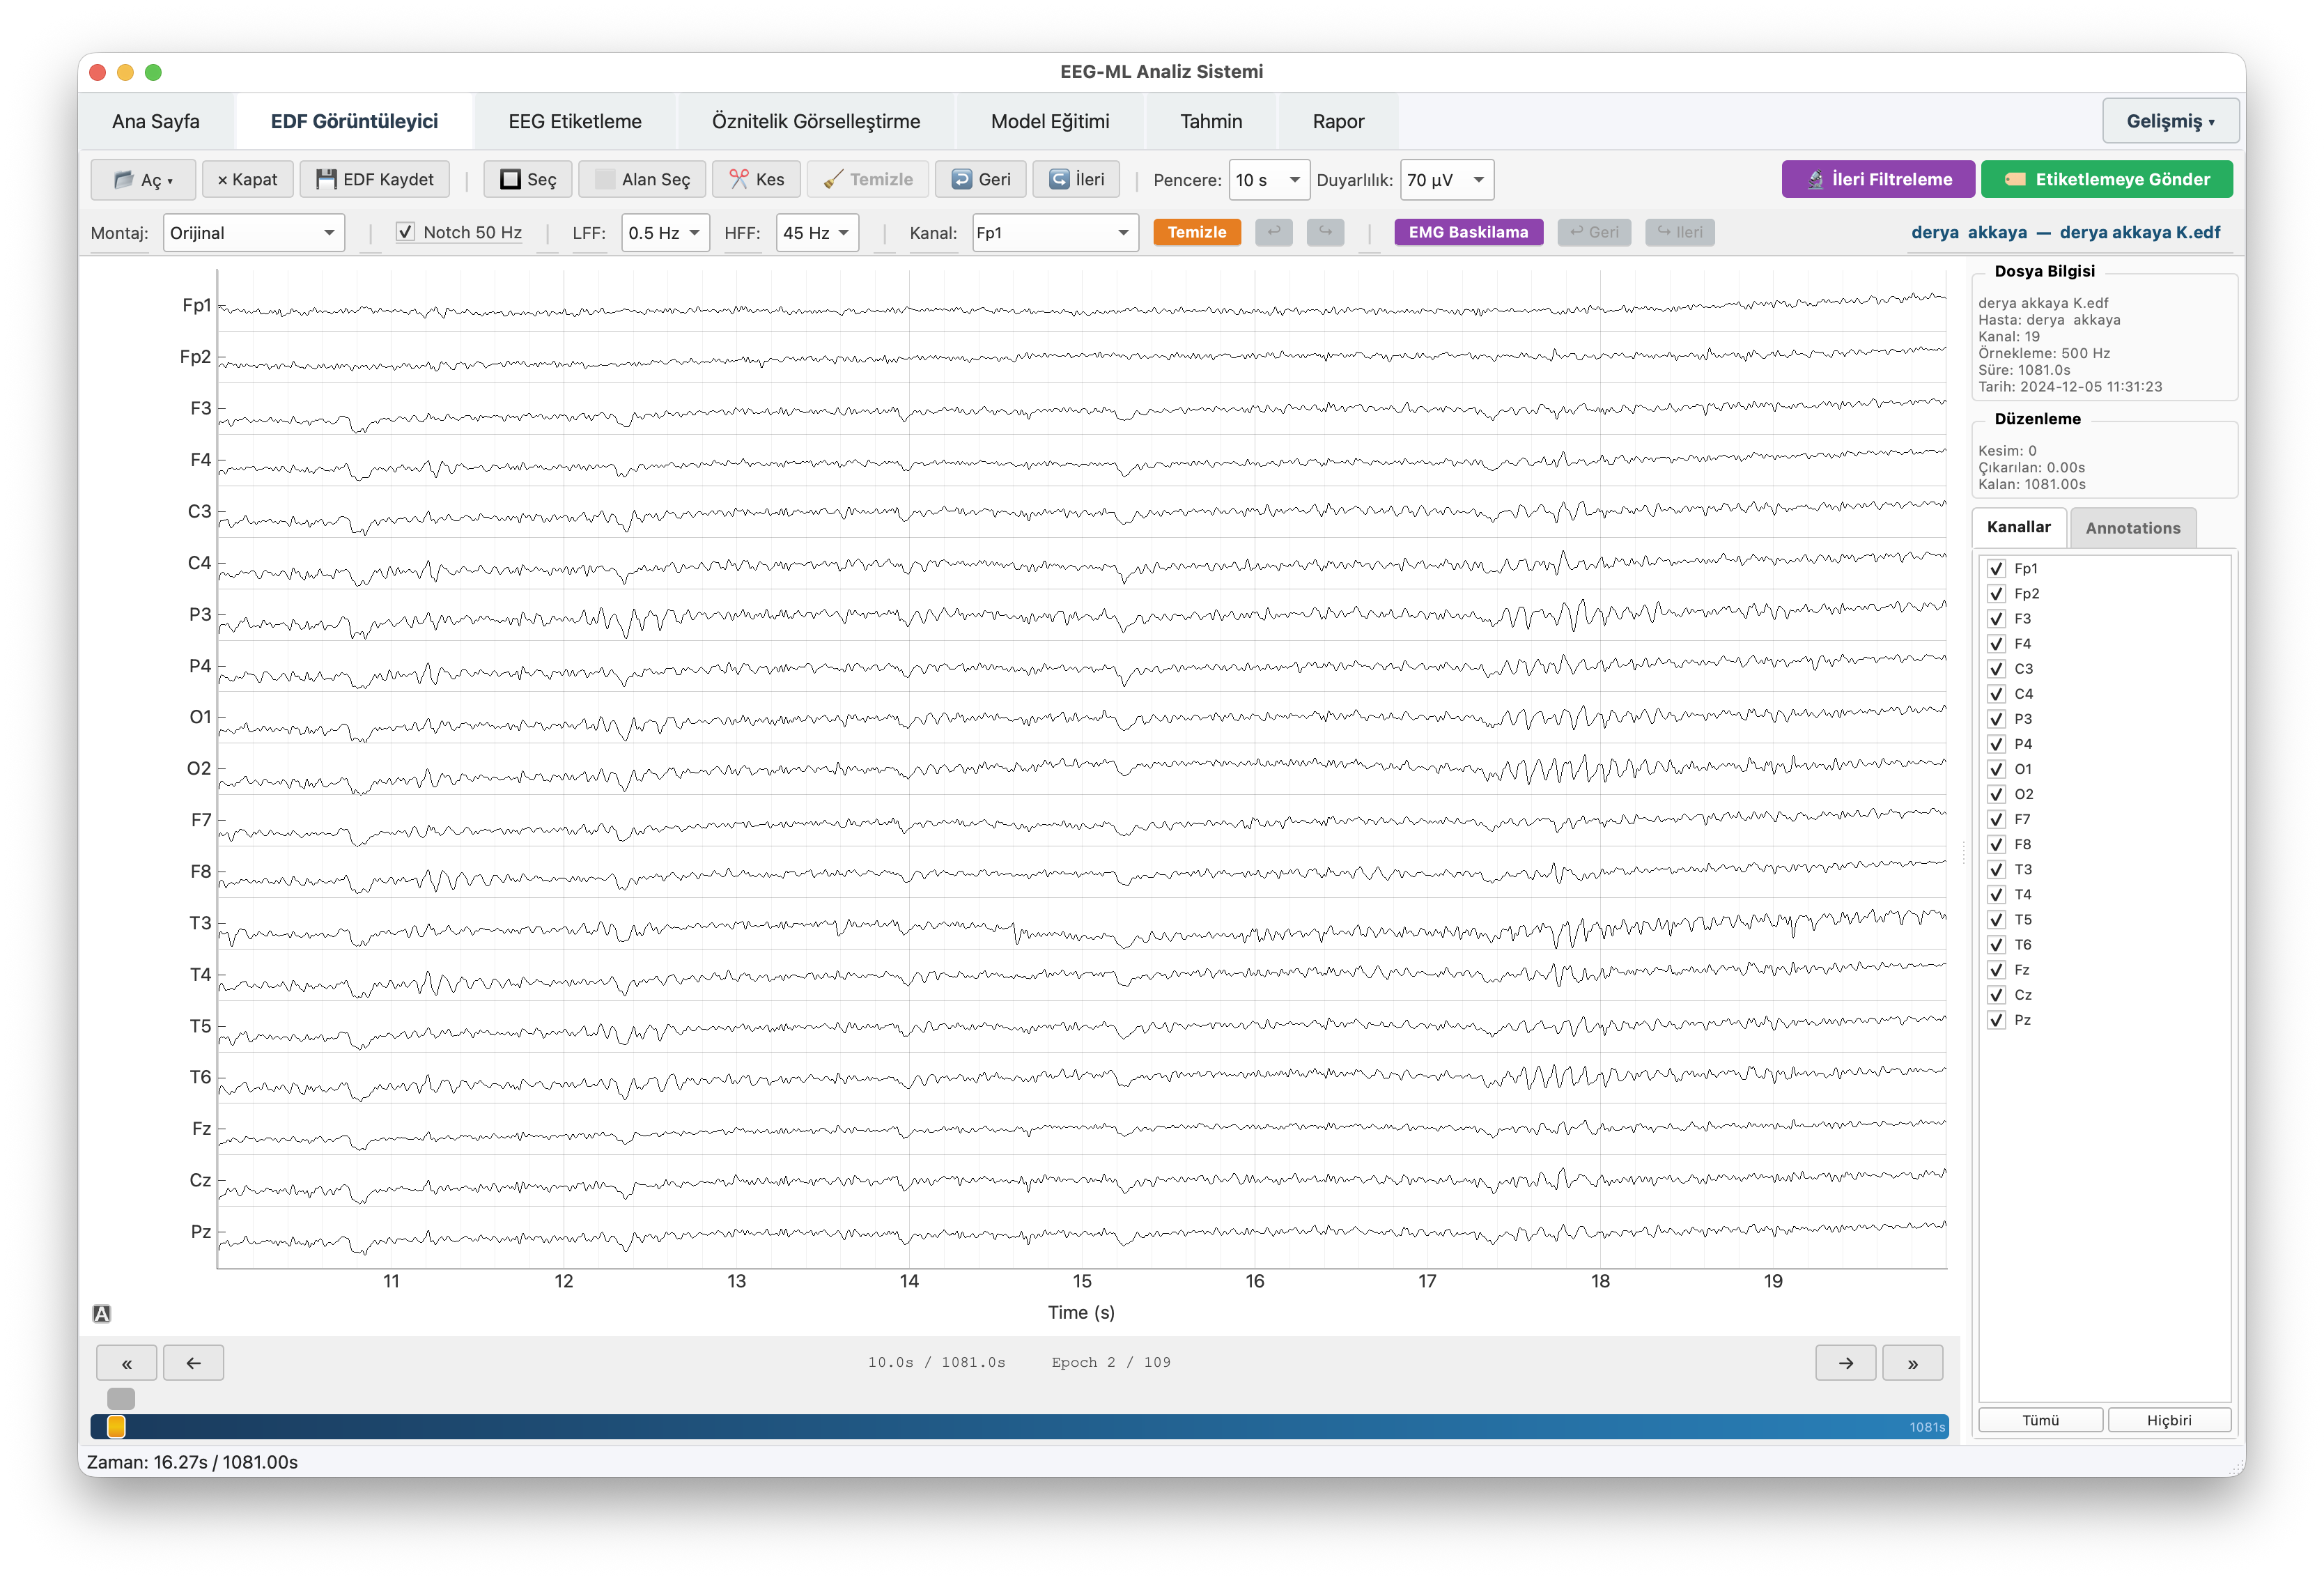
Task: Go to previous epoch with left arrow
Action: coord(193,1363)
